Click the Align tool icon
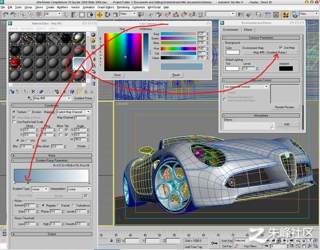Image resolution: width=320 pixels, height=250 pixels. (x=249, y=14)
